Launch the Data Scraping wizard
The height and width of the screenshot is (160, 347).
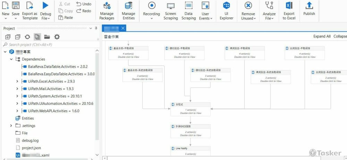(188, 11)
